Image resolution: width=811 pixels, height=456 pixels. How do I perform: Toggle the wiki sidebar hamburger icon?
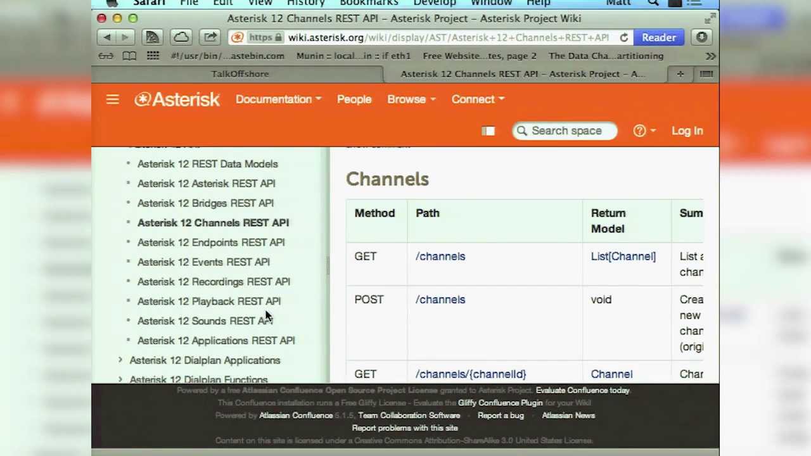pyautogui.click(x=112, y=99)
